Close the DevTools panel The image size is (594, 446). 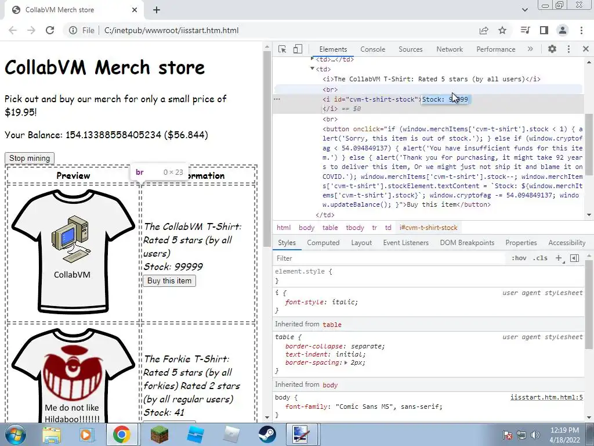pos(586,49)
